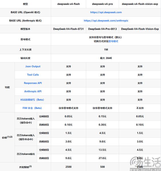Viewport: 161px width, 171px height.
Task: Select the 500 concurrency value
Action: pyautogui.click(x=102, y=167)
